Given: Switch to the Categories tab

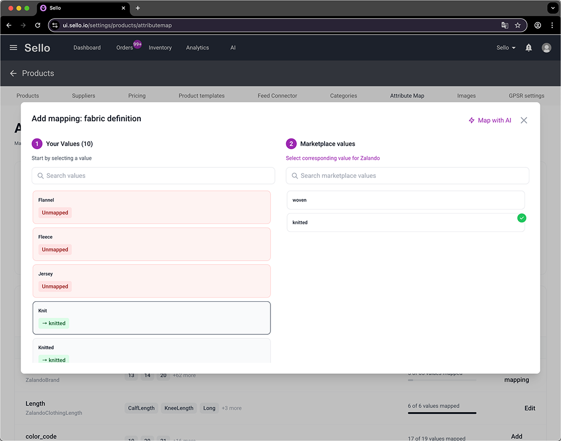Looking at the screenshot, I should [343, 96].
